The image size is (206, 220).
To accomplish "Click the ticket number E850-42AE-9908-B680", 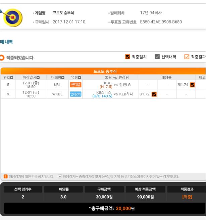I will 161,22.
